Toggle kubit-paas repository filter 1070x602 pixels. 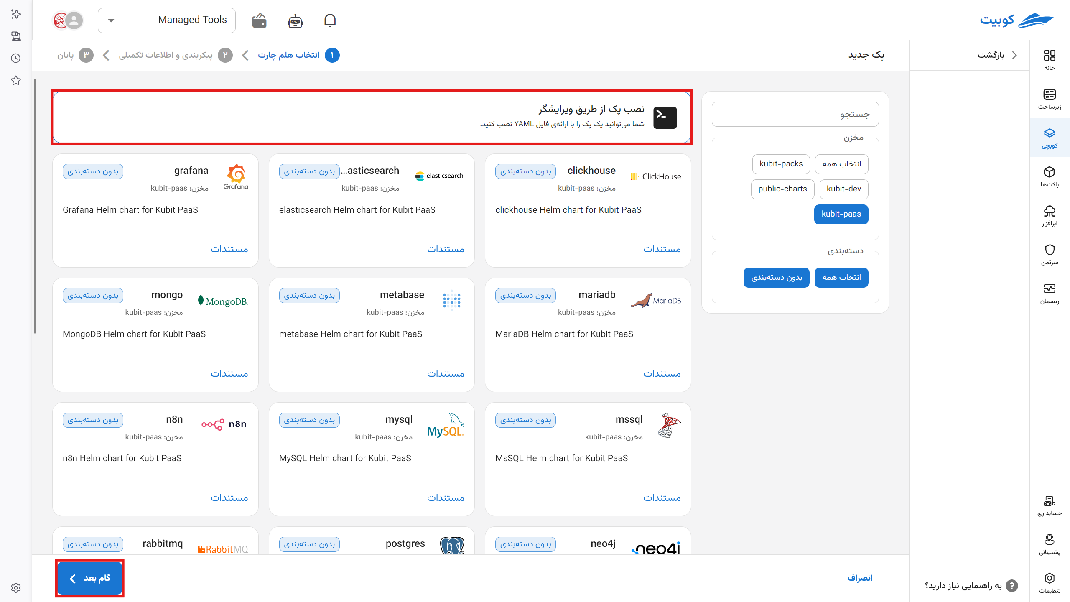click(841, 214)
